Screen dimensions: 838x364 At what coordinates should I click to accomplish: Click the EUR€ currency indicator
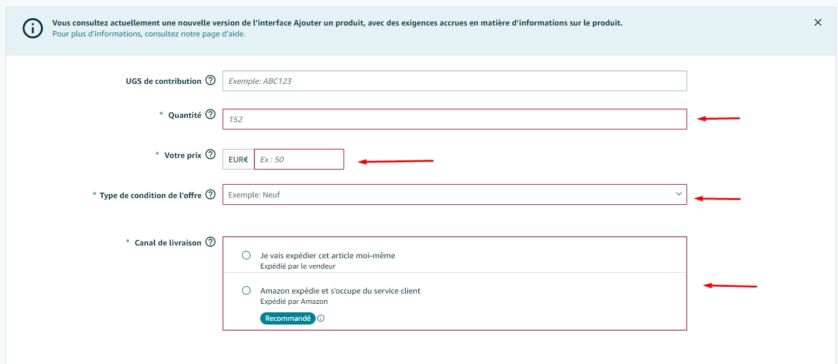[237, 159]
